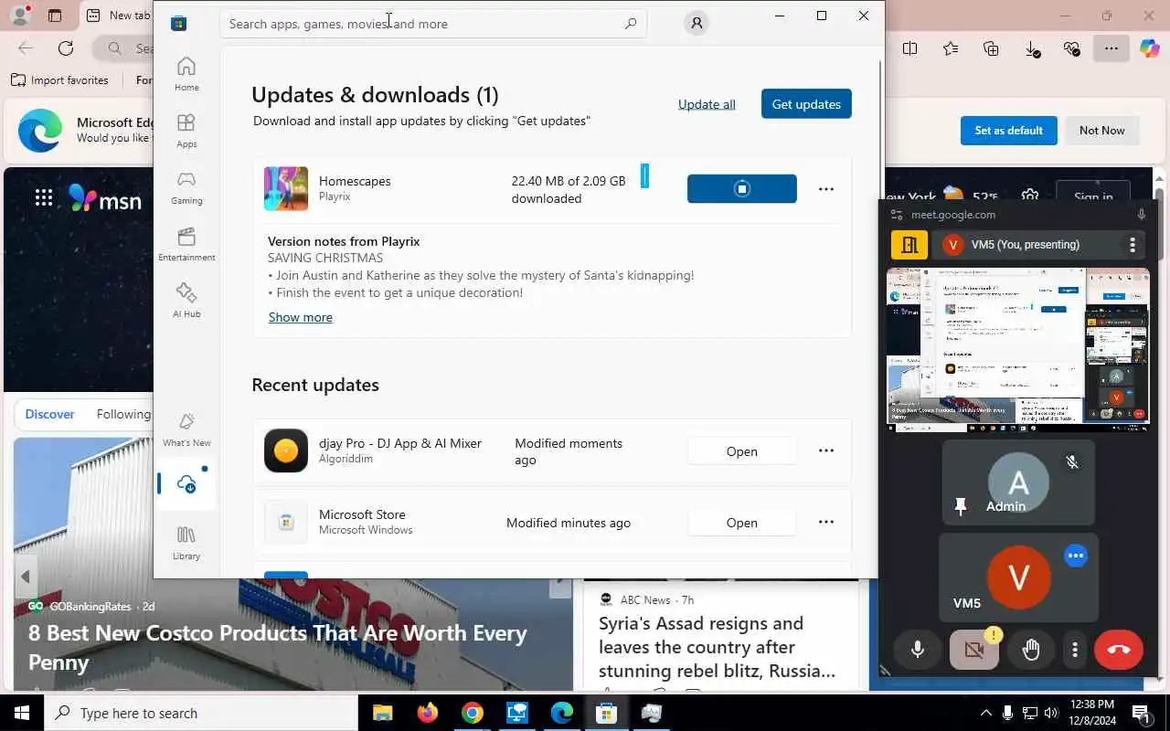Image resolution: width=1170 pixels, height=731 pixels.
Task: Select the Downloads icon in Store sidebar
Action: pos(186,484)
